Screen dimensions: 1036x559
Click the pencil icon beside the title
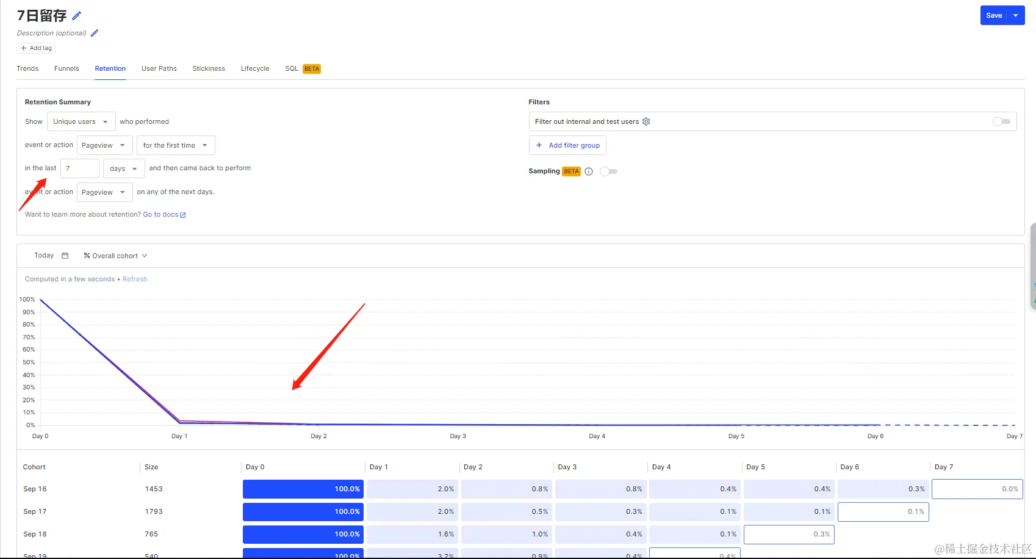77,16
